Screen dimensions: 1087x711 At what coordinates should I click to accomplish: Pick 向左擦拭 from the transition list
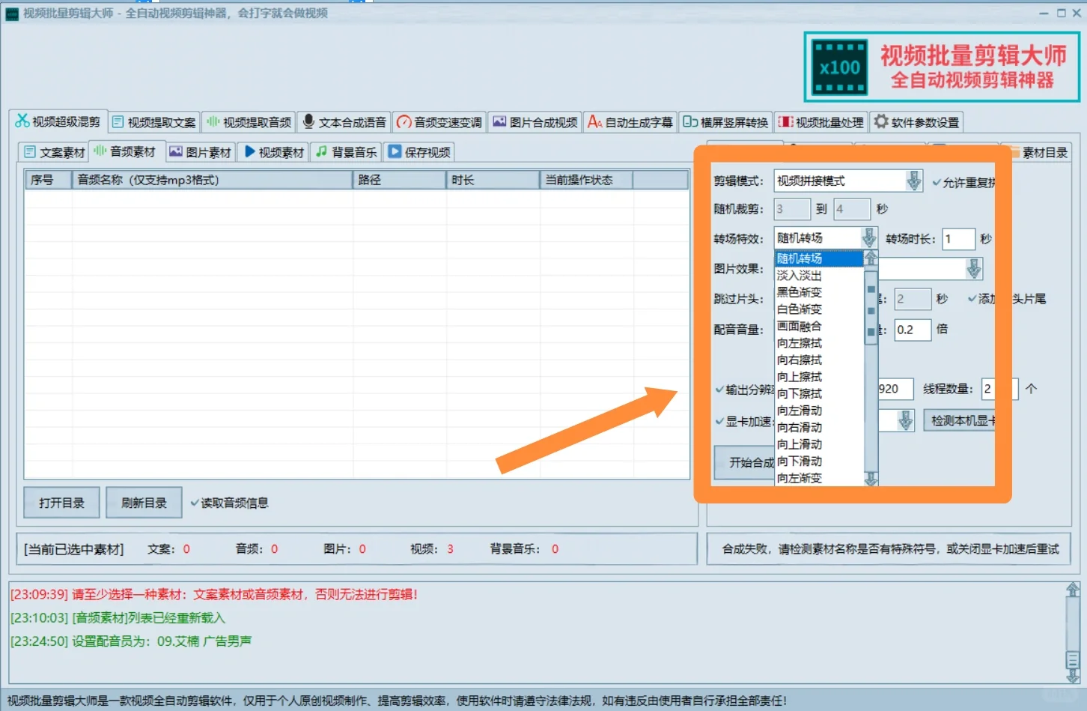coord(819,343)
